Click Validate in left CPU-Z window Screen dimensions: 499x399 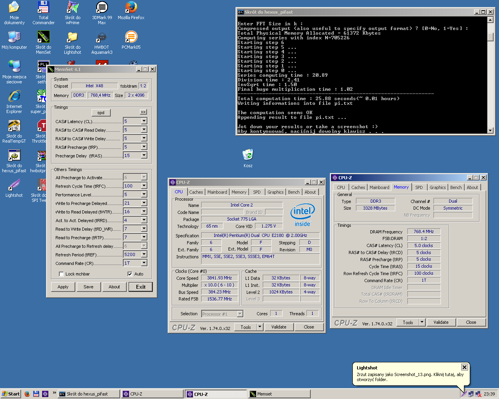[x=279, y=327]
